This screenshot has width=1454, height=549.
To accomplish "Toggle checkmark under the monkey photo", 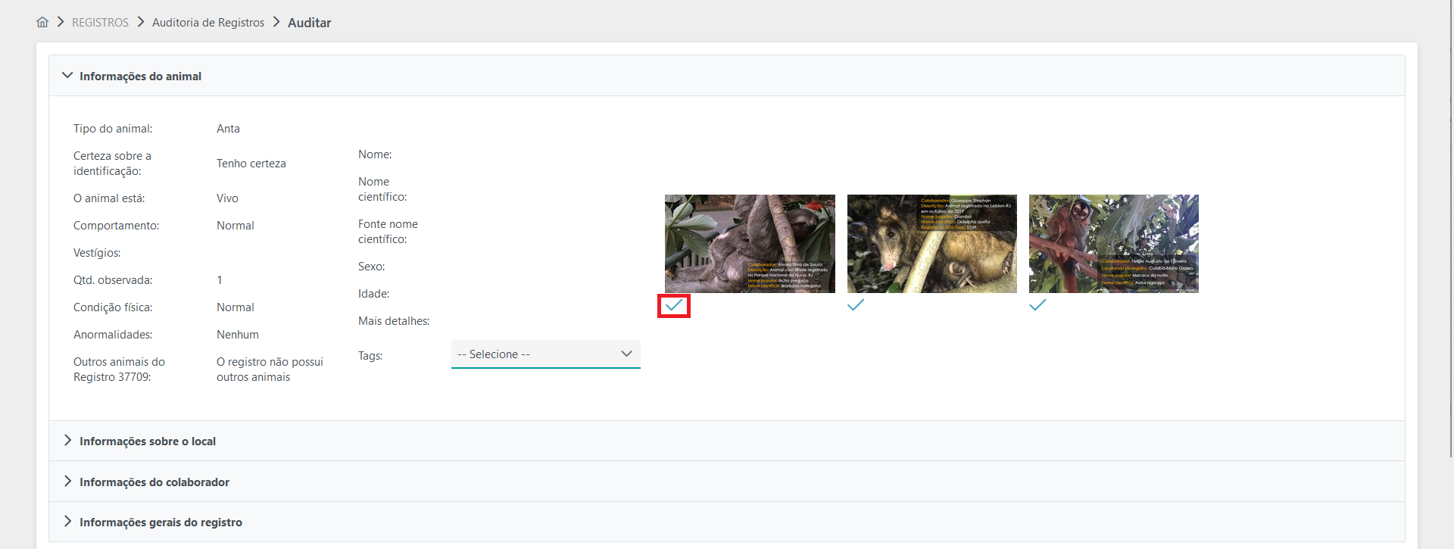I will click(1037, 305).
